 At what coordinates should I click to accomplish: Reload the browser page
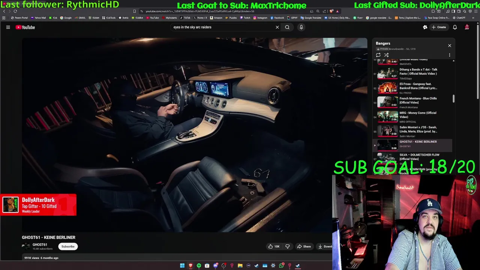pyautogui.click(x=15, y=11)
